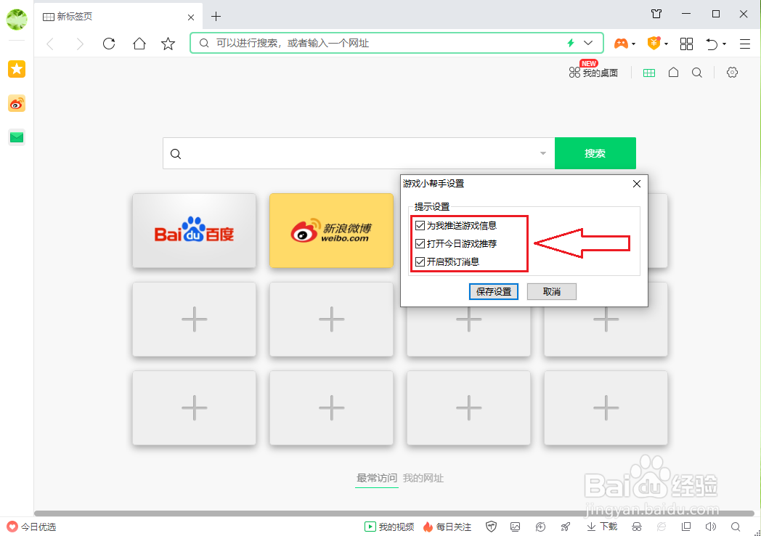Uncheck 为我推送游戏信息 in the dialog
761x536 pixels.
(420, 226)
